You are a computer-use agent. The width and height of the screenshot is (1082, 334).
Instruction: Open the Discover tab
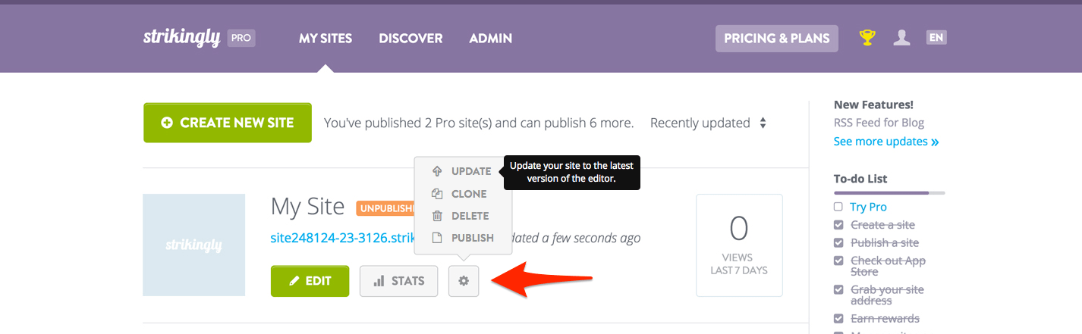(410, 38)
